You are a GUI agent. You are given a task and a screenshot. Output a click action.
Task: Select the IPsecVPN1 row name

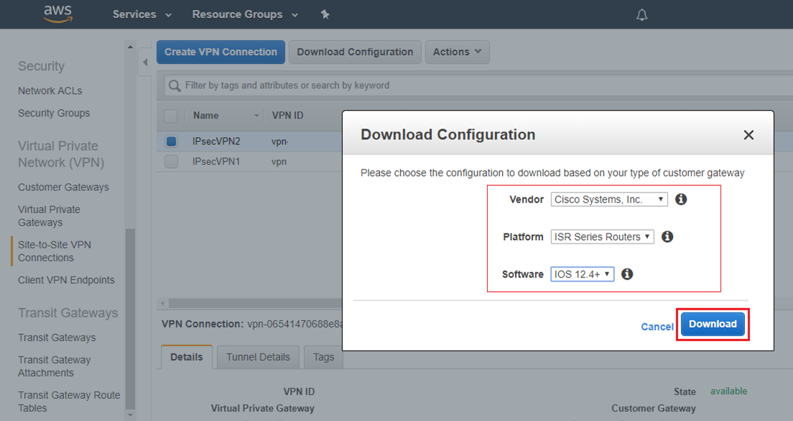216,162
